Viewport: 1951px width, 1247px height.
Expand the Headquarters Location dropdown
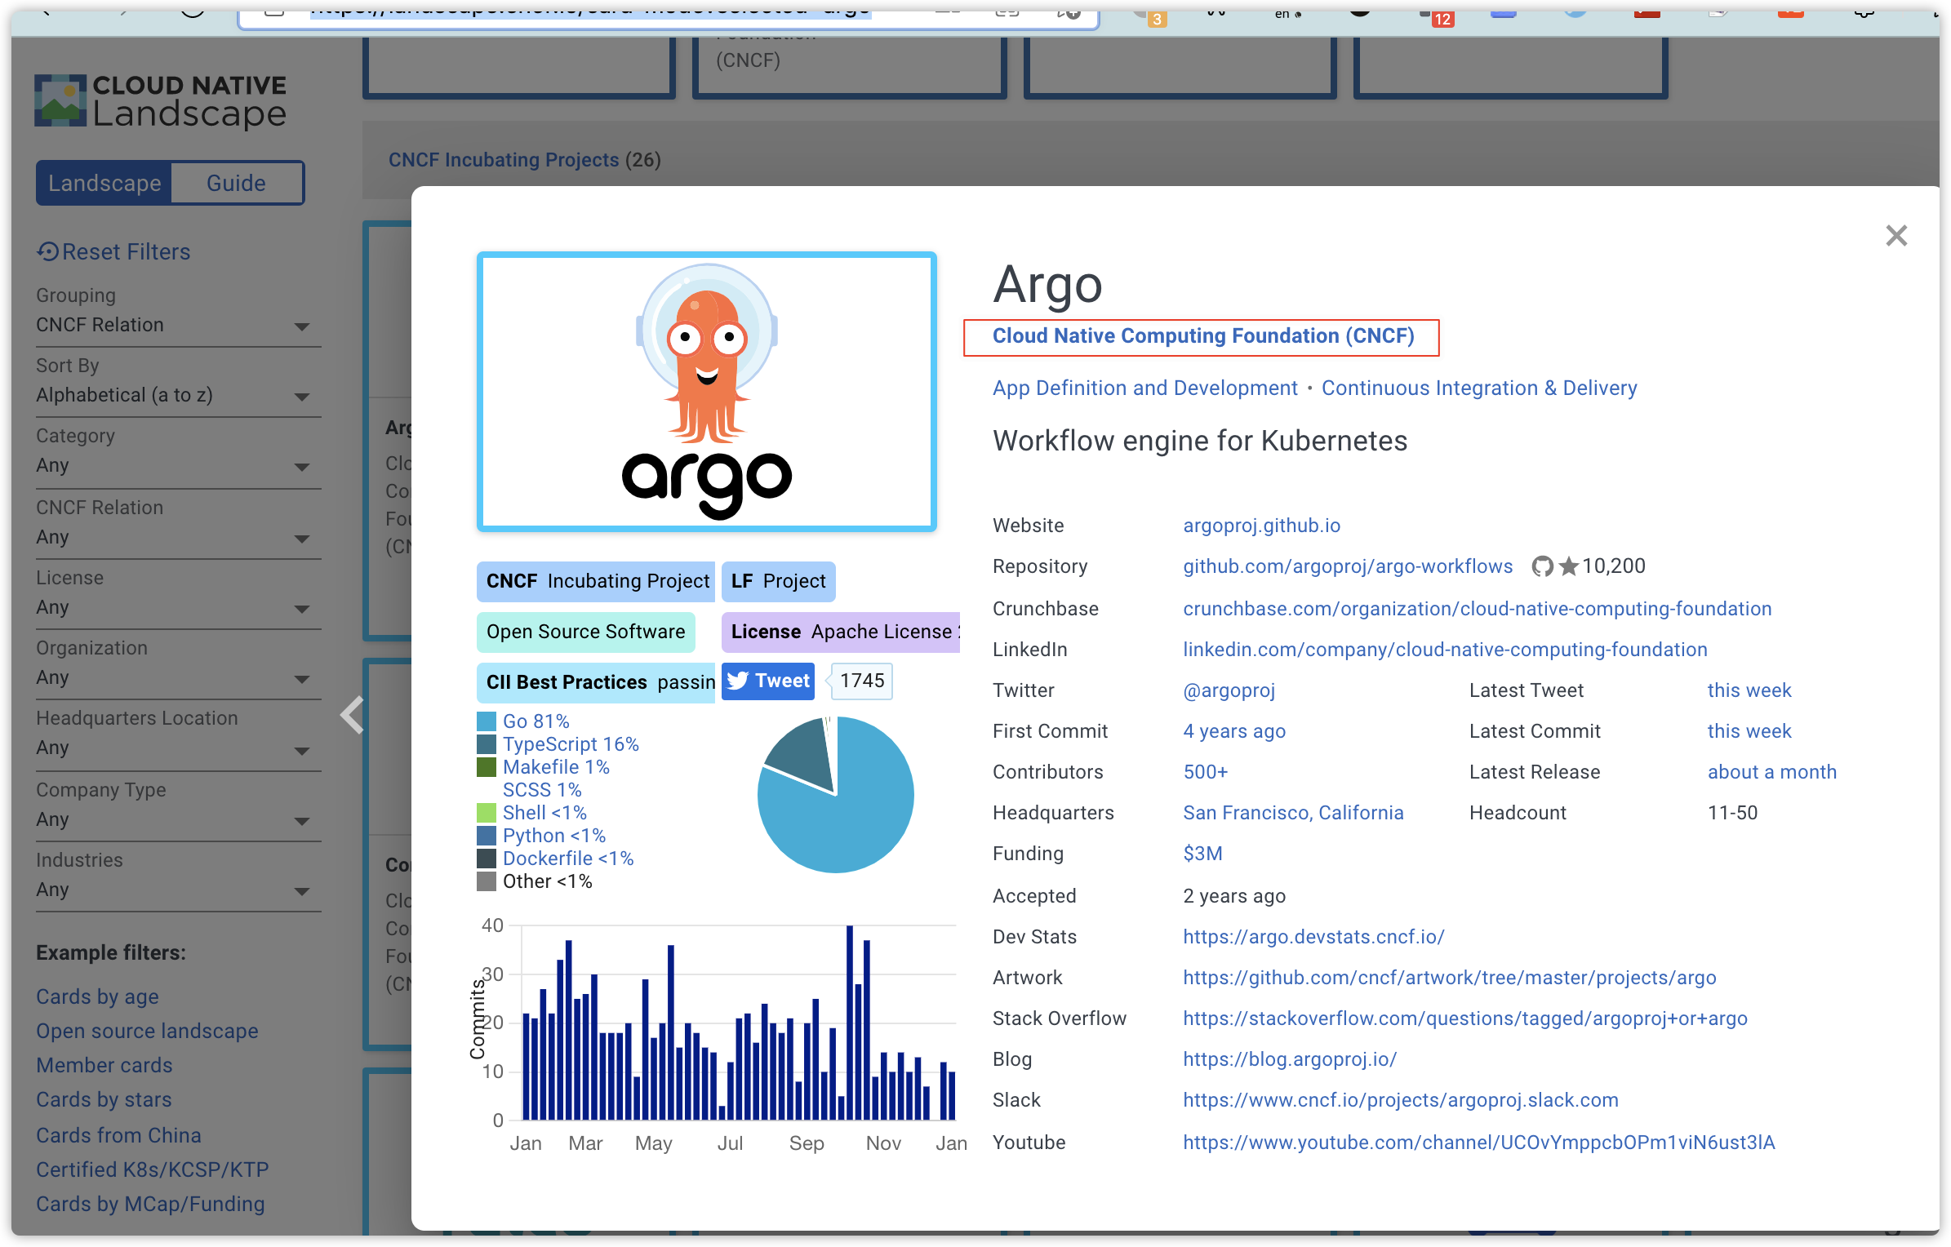[x=173, y=748]
